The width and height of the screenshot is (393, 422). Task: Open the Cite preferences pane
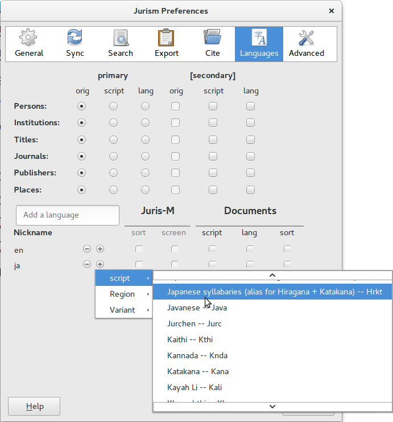[212, 44]
